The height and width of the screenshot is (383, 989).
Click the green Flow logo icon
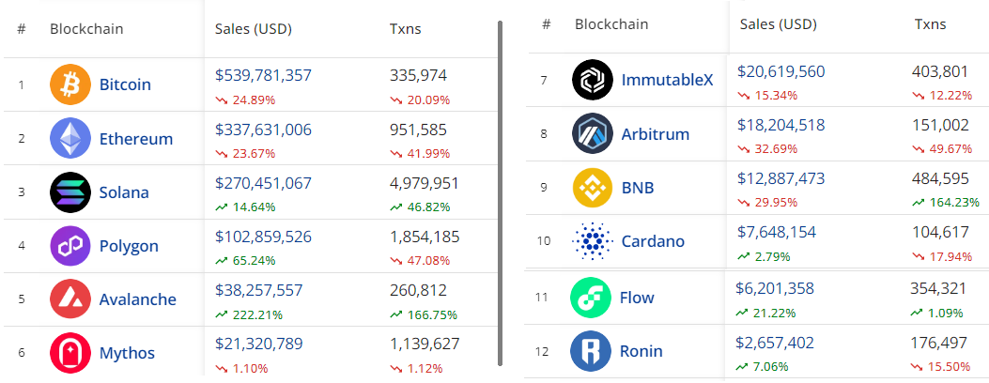click(x=591, y=298)
